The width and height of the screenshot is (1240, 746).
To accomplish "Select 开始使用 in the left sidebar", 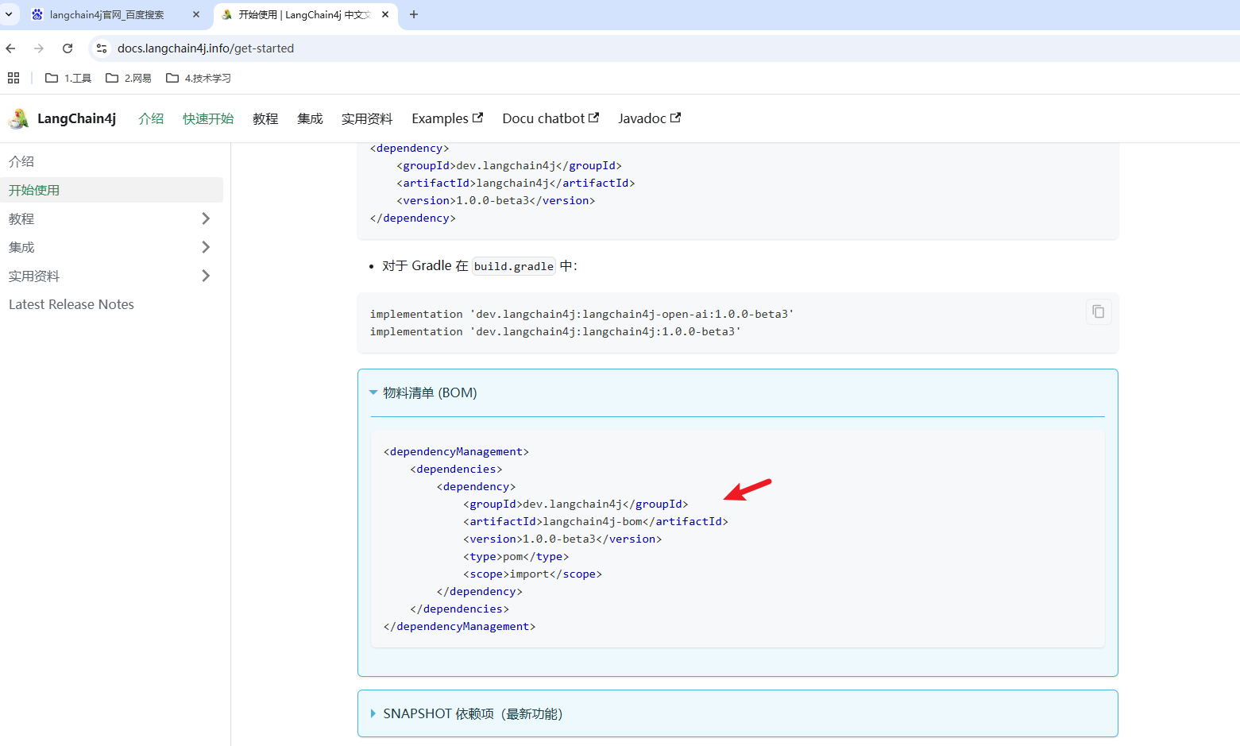I will coord(111,190).
